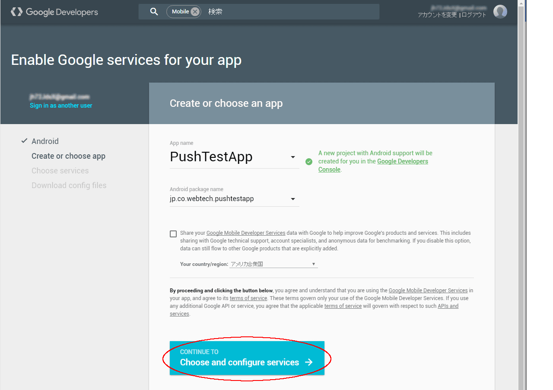
Task: Open Google Mobile Developer Services link beside checkbox
Action: (246, 233)
